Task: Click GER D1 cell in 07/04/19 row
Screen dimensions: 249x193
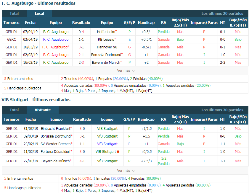Action: (12, 32)
